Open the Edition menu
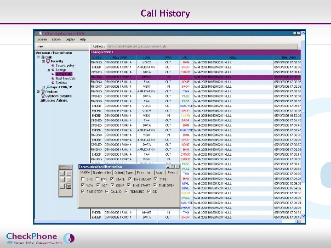 [56, 39]
